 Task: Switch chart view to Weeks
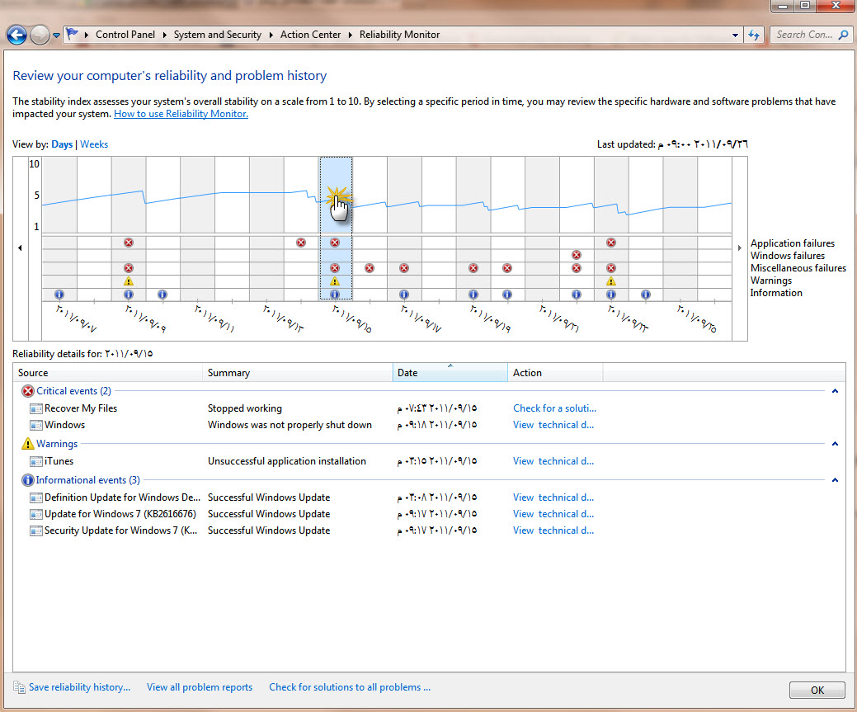click(94, 144)
